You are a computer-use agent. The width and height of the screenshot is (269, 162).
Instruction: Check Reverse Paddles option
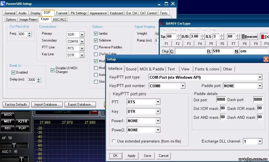96,47
